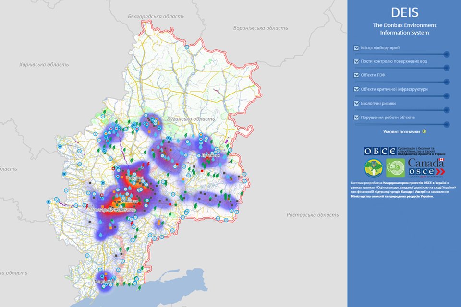Click the Макіївка city label
461x307 pixels.
pyautogui.click(x=130, y=201)
